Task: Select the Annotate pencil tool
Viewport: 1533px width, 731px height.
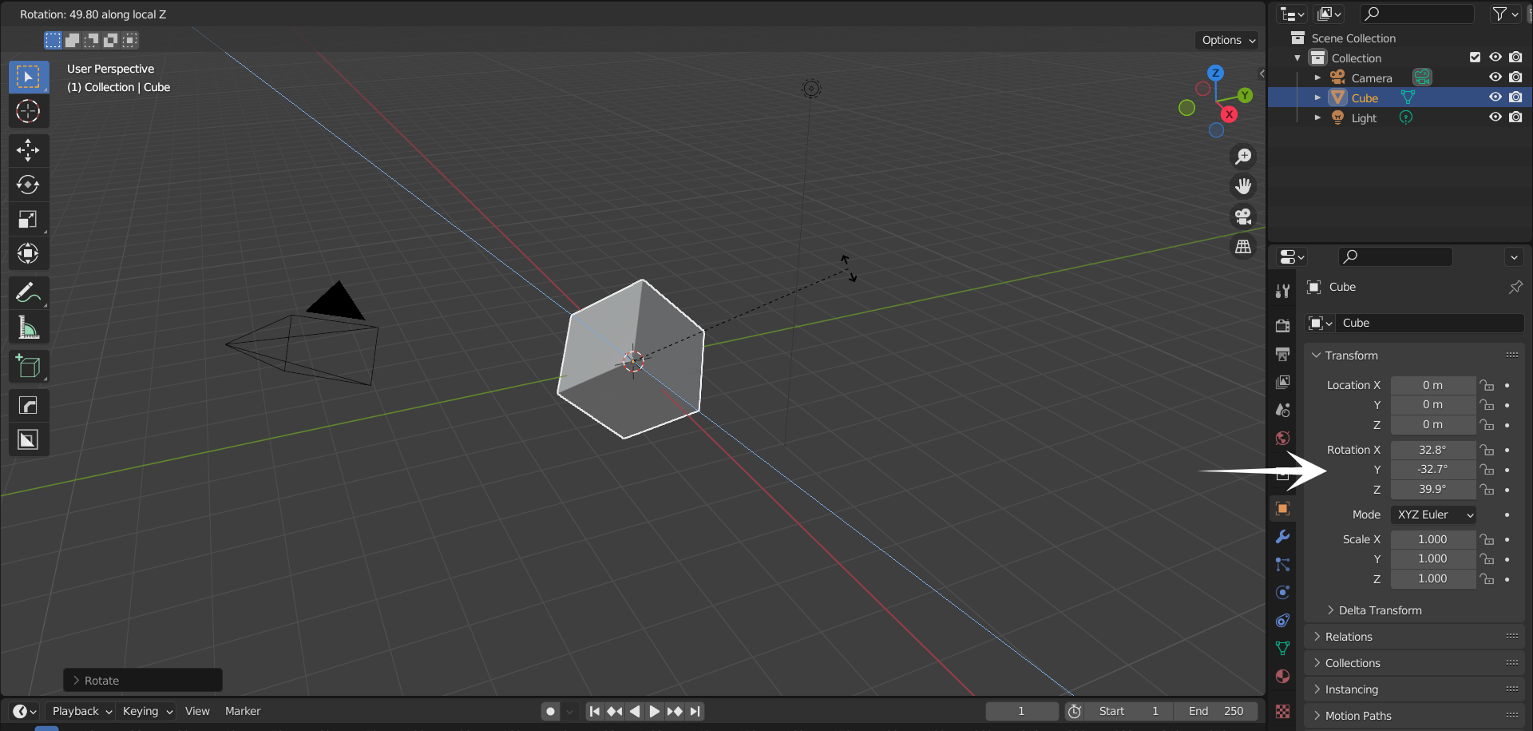Action: pyautogui.click(x=29, y=293)
